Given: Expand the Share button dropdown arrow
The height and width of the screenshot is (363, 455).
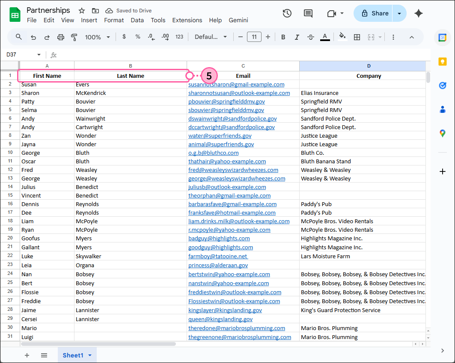Looking at the screenshot, I should (x=398, y=13).
